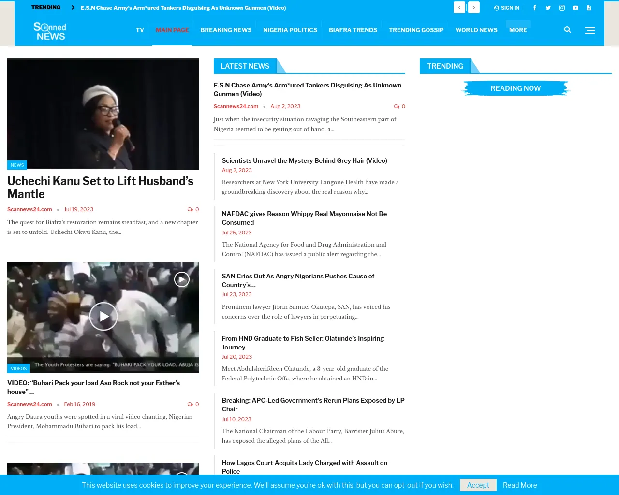The width and height of the screenshot is (619, 495).
Task: Click Scannews24.com author under Uchechi Kanu article
Action: (x=29, y=209)
